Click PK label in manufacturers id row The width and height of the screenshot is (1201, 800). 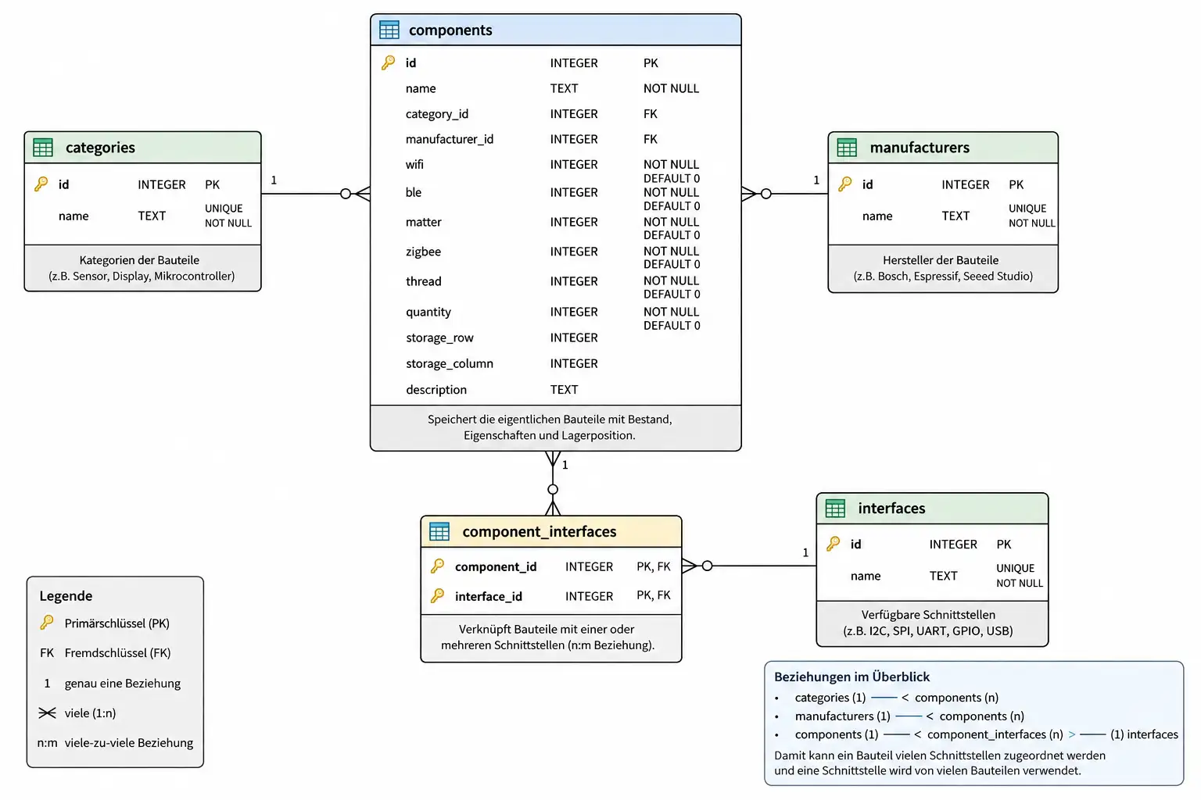[x=1016, y=184]
